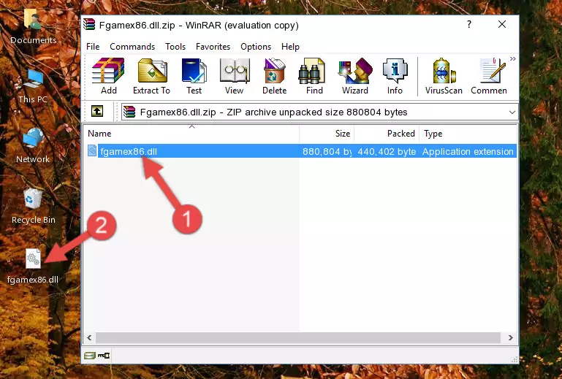Image resolution: width=562 pixels, height=379 pixels.
Task: Select the fgamex86.dll desktop file
Action: (x=33, y=266)
